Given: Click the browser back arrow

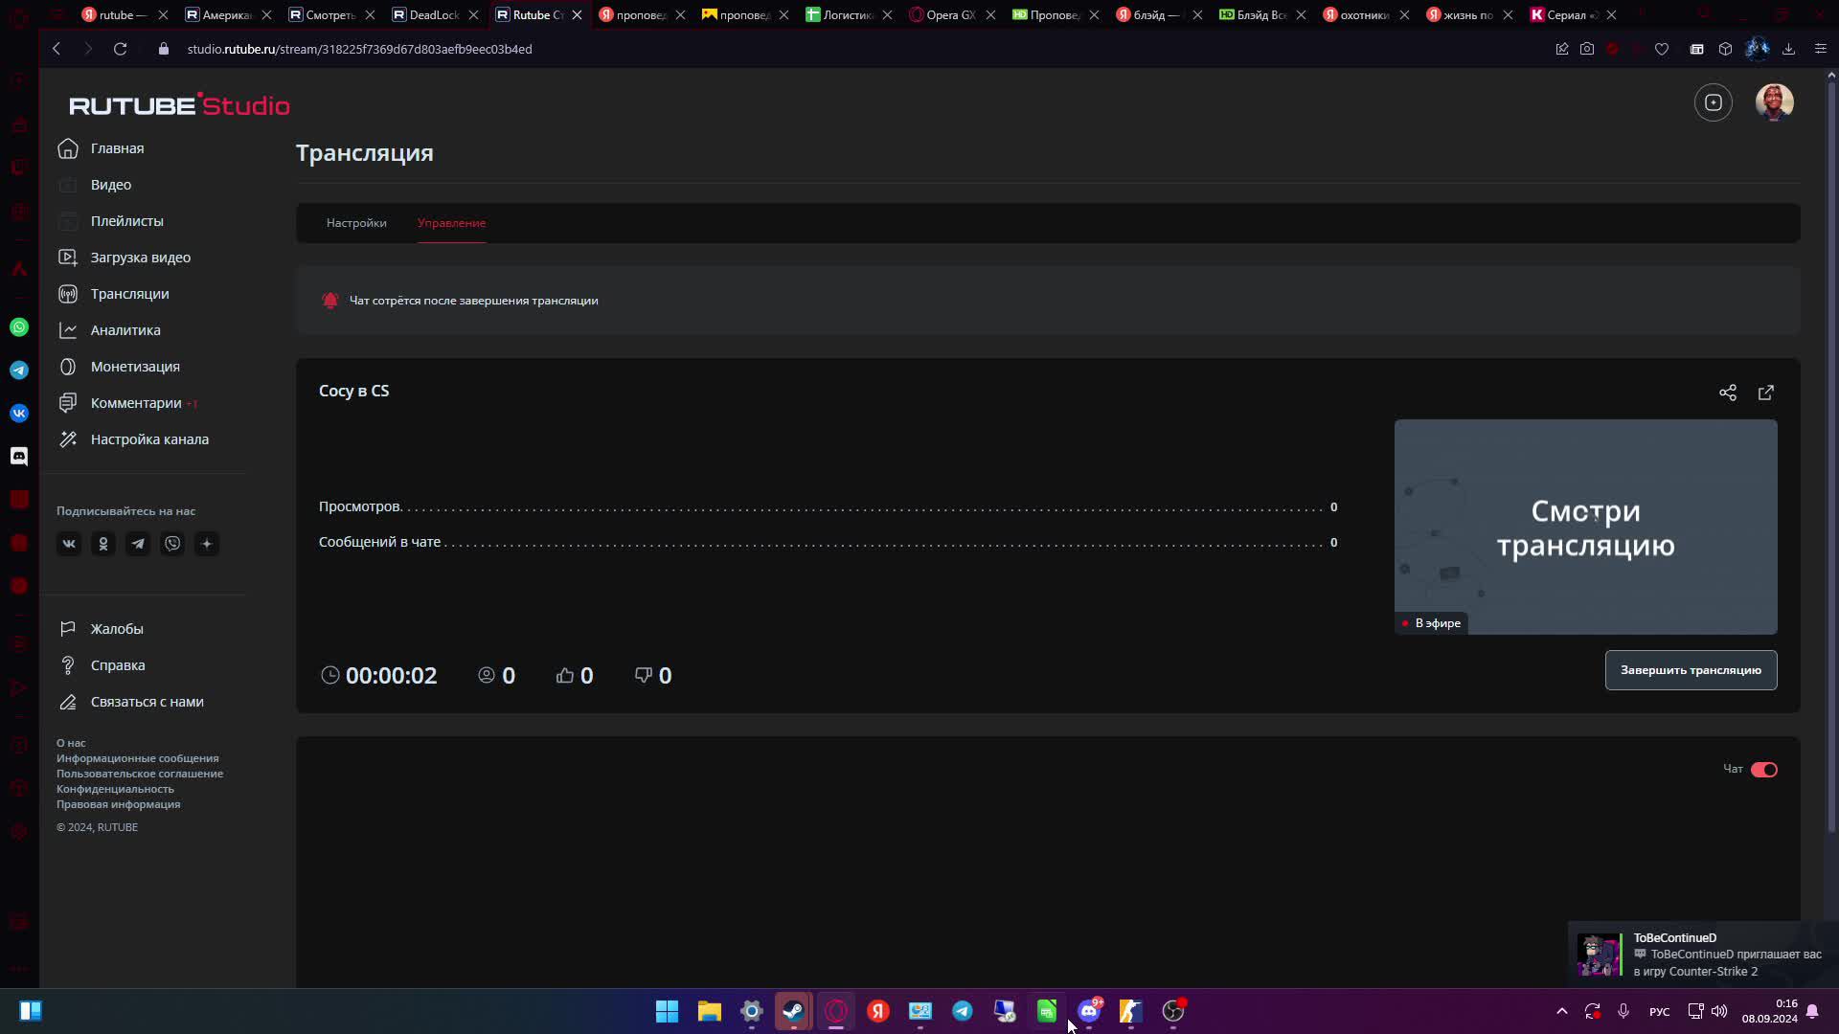Looking at the screenshot, I should point(57,49).
